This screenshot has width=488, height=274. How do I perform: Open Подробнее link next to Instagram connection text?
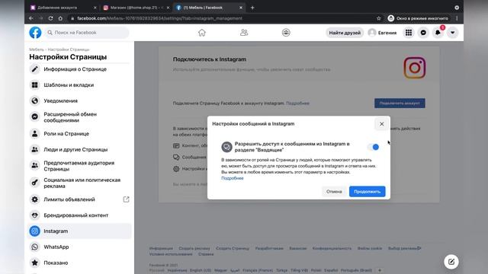click(x=297, y=104)
